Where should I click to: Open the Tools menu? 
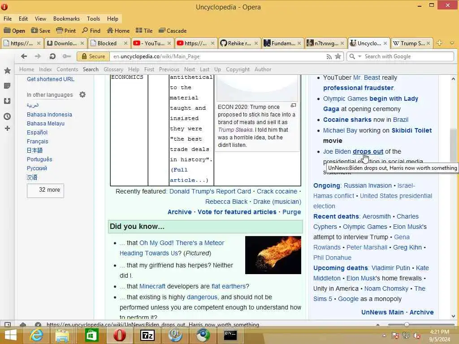(93, 19)
